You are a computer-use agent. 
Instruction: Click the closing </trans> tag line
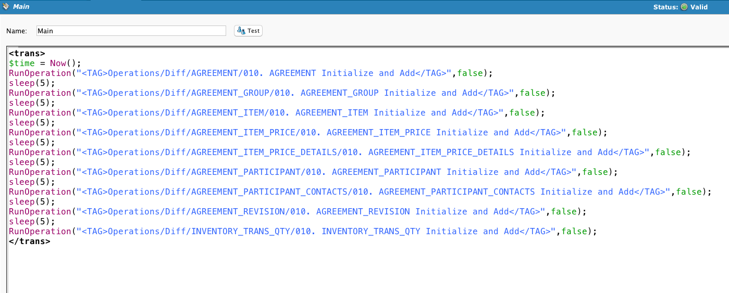tap(29, 241)
